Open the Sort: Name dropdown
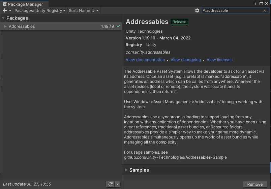This screenshot has height=189, width=271. click(84, 10)
